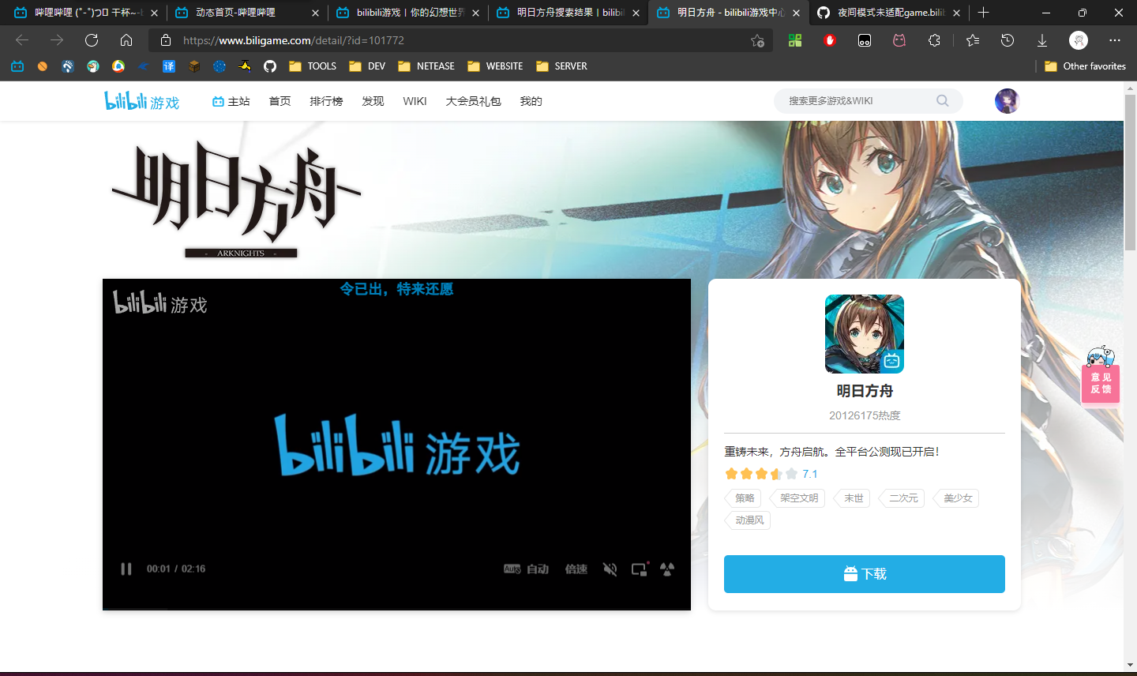Switch to the WIKI navigation item
Image resolution: width=1137 pixels, height=676 pixels.
[415, 100]
